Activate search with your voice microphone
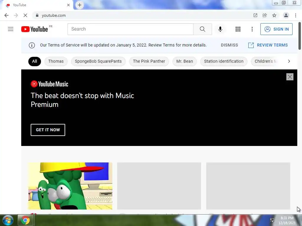302x226 pixels. (220, 29)
